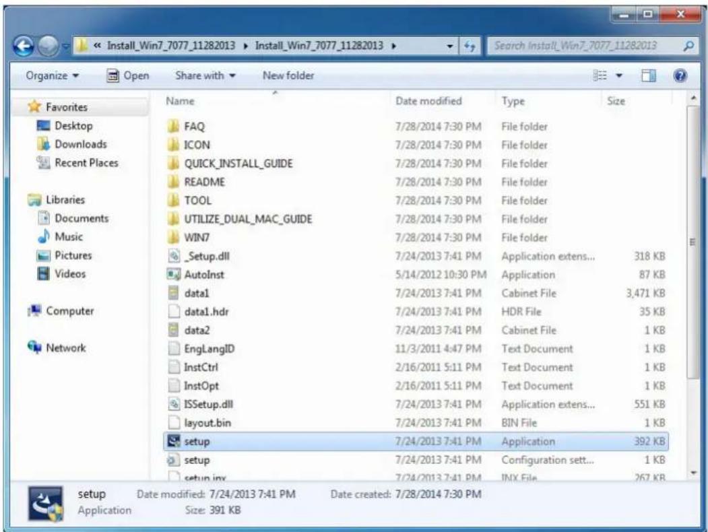Sort by the Name column header
This screenshot has width=708, height=532.
click(180, 101)
